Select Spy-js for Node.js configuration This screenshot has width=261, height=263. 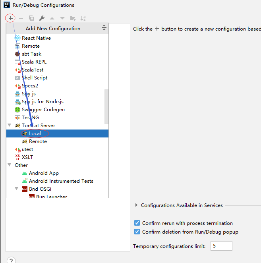pyautogui.click(x=57, y=101)
